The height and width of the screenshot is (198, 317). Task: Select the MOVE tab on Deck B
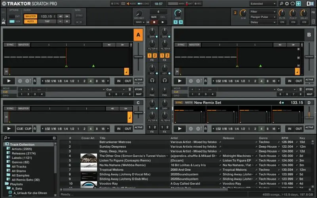(x=178, y=88)
